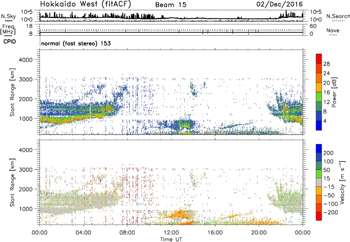Click the '50' label on the velocity color bar
The image size is (350, 242).
[x=326, y=170]
